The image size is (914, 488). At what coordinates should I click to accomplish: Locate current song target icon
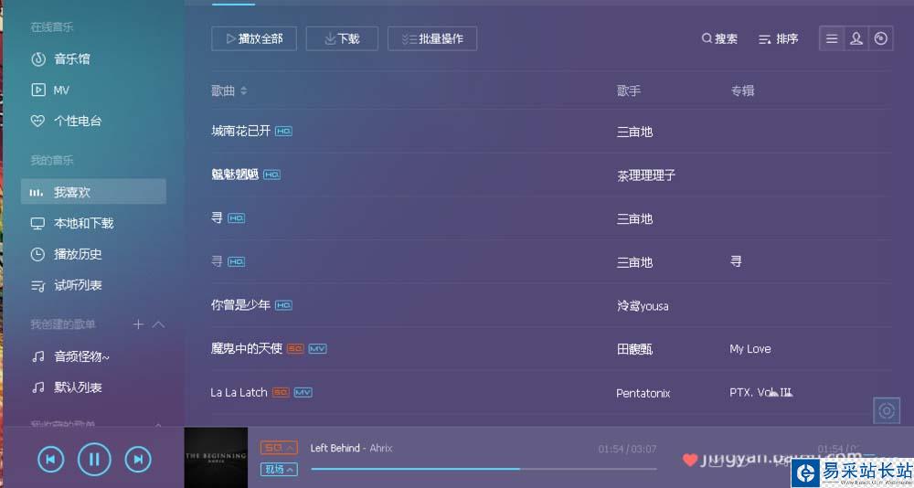point(887,410)
